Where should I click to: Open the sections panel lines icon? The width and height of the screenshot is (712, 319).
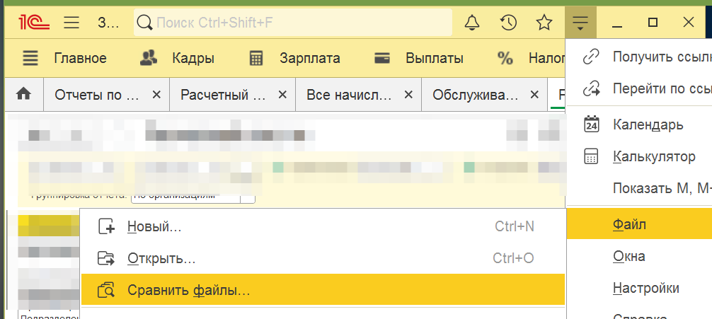(x=30, y=58)
